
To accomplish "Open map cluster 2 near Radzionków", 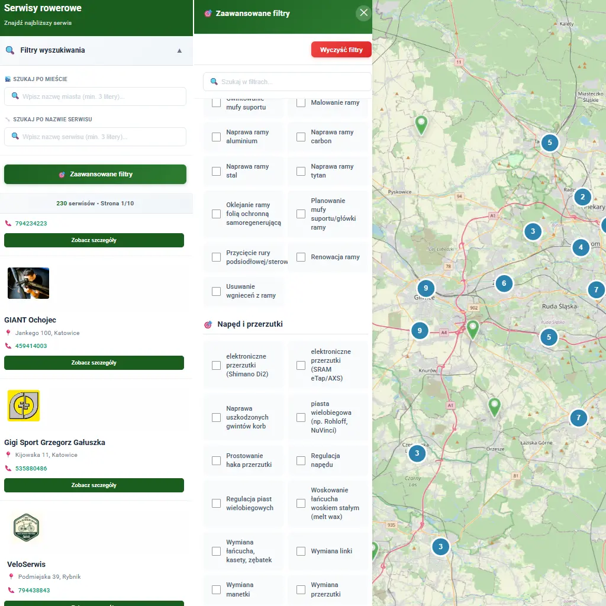I will 582,197.
